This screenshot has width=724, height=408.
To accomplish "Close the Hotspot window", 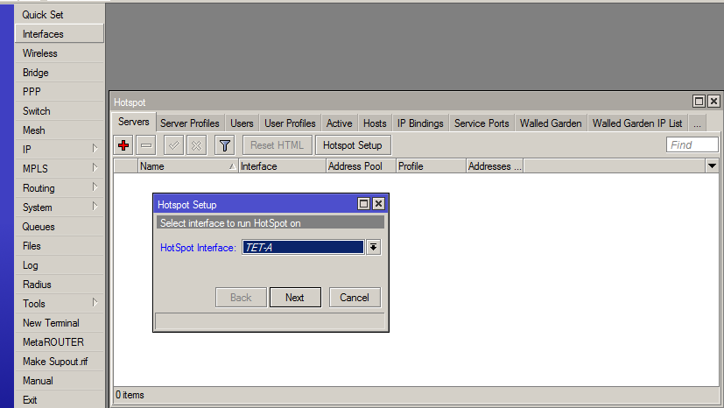I will tap(713, 101).
